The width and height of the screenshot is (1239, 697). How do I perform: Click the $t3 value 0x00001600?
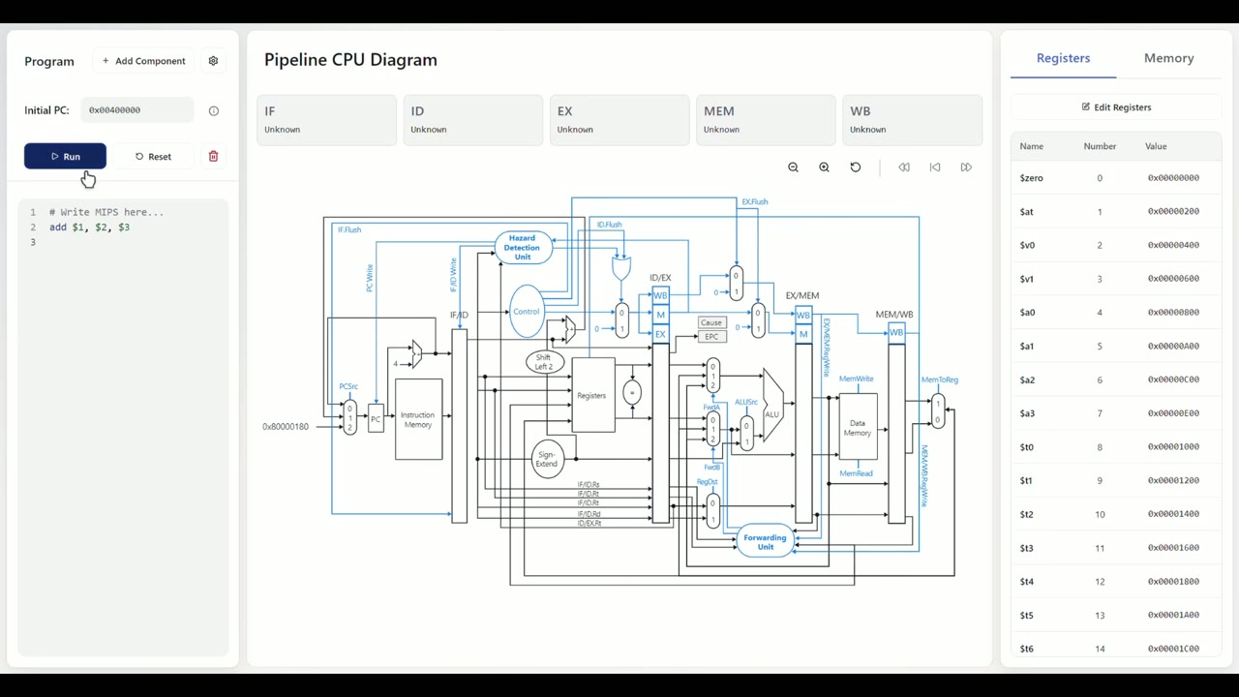pos(1173,548)
